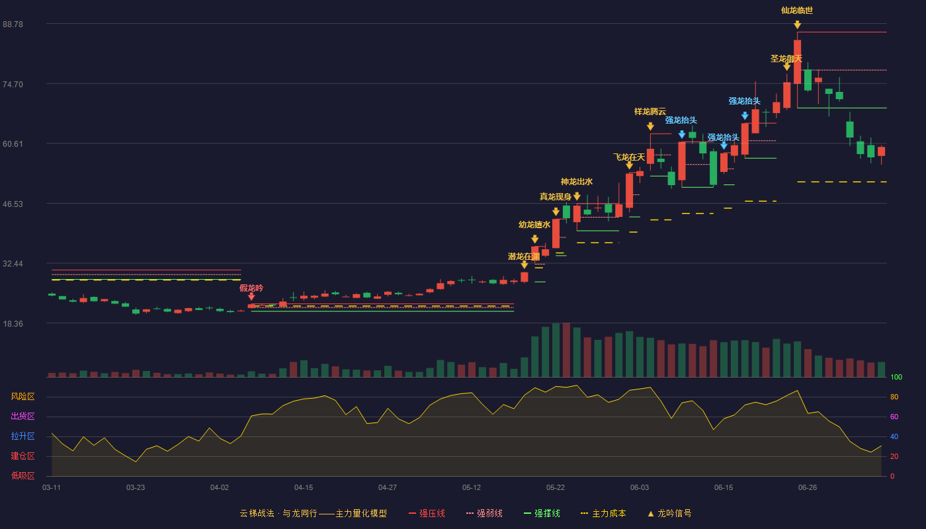
Task: Click the 拉升区 zone label
Action: pyautogui.click(x=23, y=436)
